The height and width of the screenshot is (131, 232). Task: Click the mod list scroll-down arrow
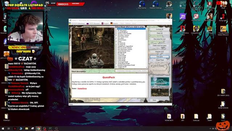(147, 68)
